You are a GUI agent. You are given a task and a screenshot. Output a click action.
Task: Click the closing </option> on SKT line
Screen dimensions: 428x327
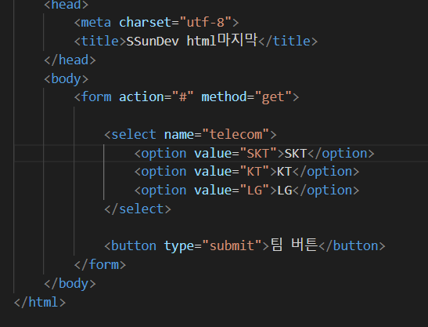[341, 153]
